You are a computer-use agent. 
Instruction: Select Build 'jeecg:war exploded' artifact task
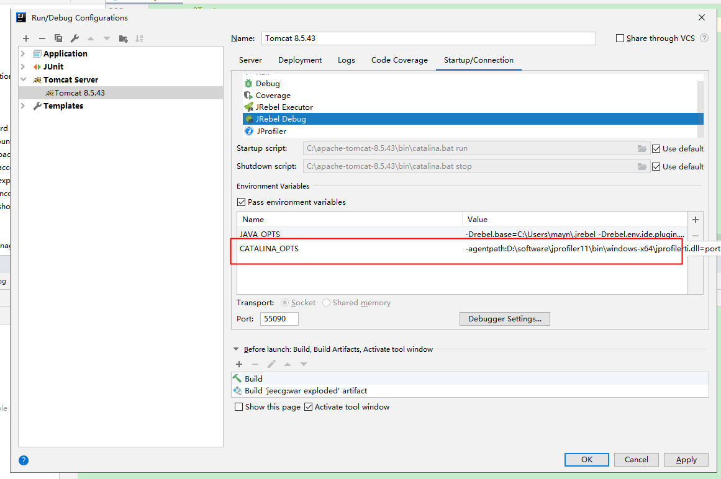coord(470,391)
